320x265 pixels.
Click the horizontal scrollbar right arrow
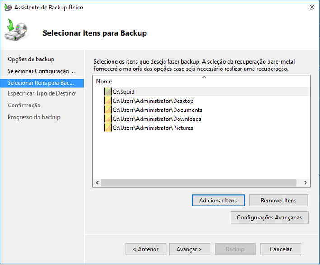(305, 183)
